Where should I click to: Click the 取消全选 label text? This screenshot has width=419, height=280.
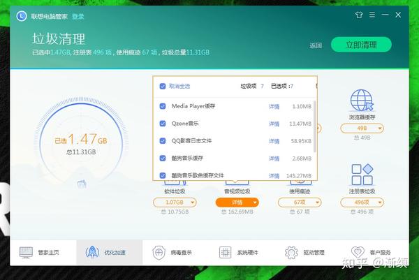point(179,86)
